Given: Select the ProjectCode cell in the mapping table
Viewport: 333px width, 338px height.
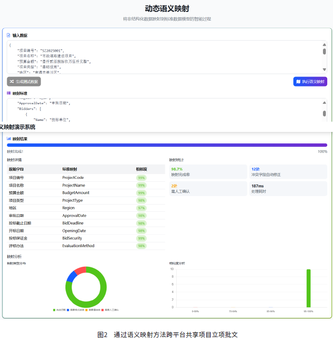Looking at the screenshot, I should click(73, 178).
